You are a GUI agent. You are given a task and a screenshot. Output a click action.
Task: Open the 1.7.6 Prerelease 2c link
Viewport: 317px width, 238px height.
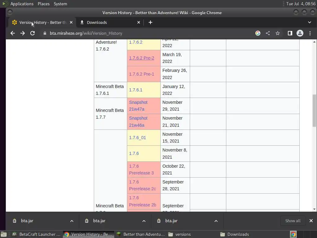[142, 185]
